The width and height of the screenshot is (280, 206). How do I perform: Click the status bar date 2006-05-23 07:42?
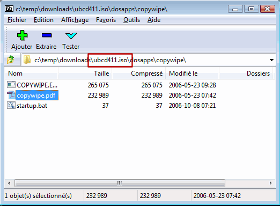217,196
